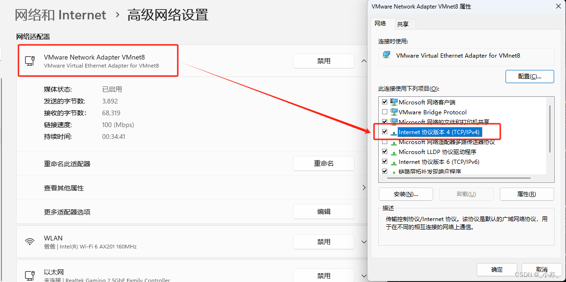Select the 网络 tab
The image size is (566, 282).
point(380,24)
